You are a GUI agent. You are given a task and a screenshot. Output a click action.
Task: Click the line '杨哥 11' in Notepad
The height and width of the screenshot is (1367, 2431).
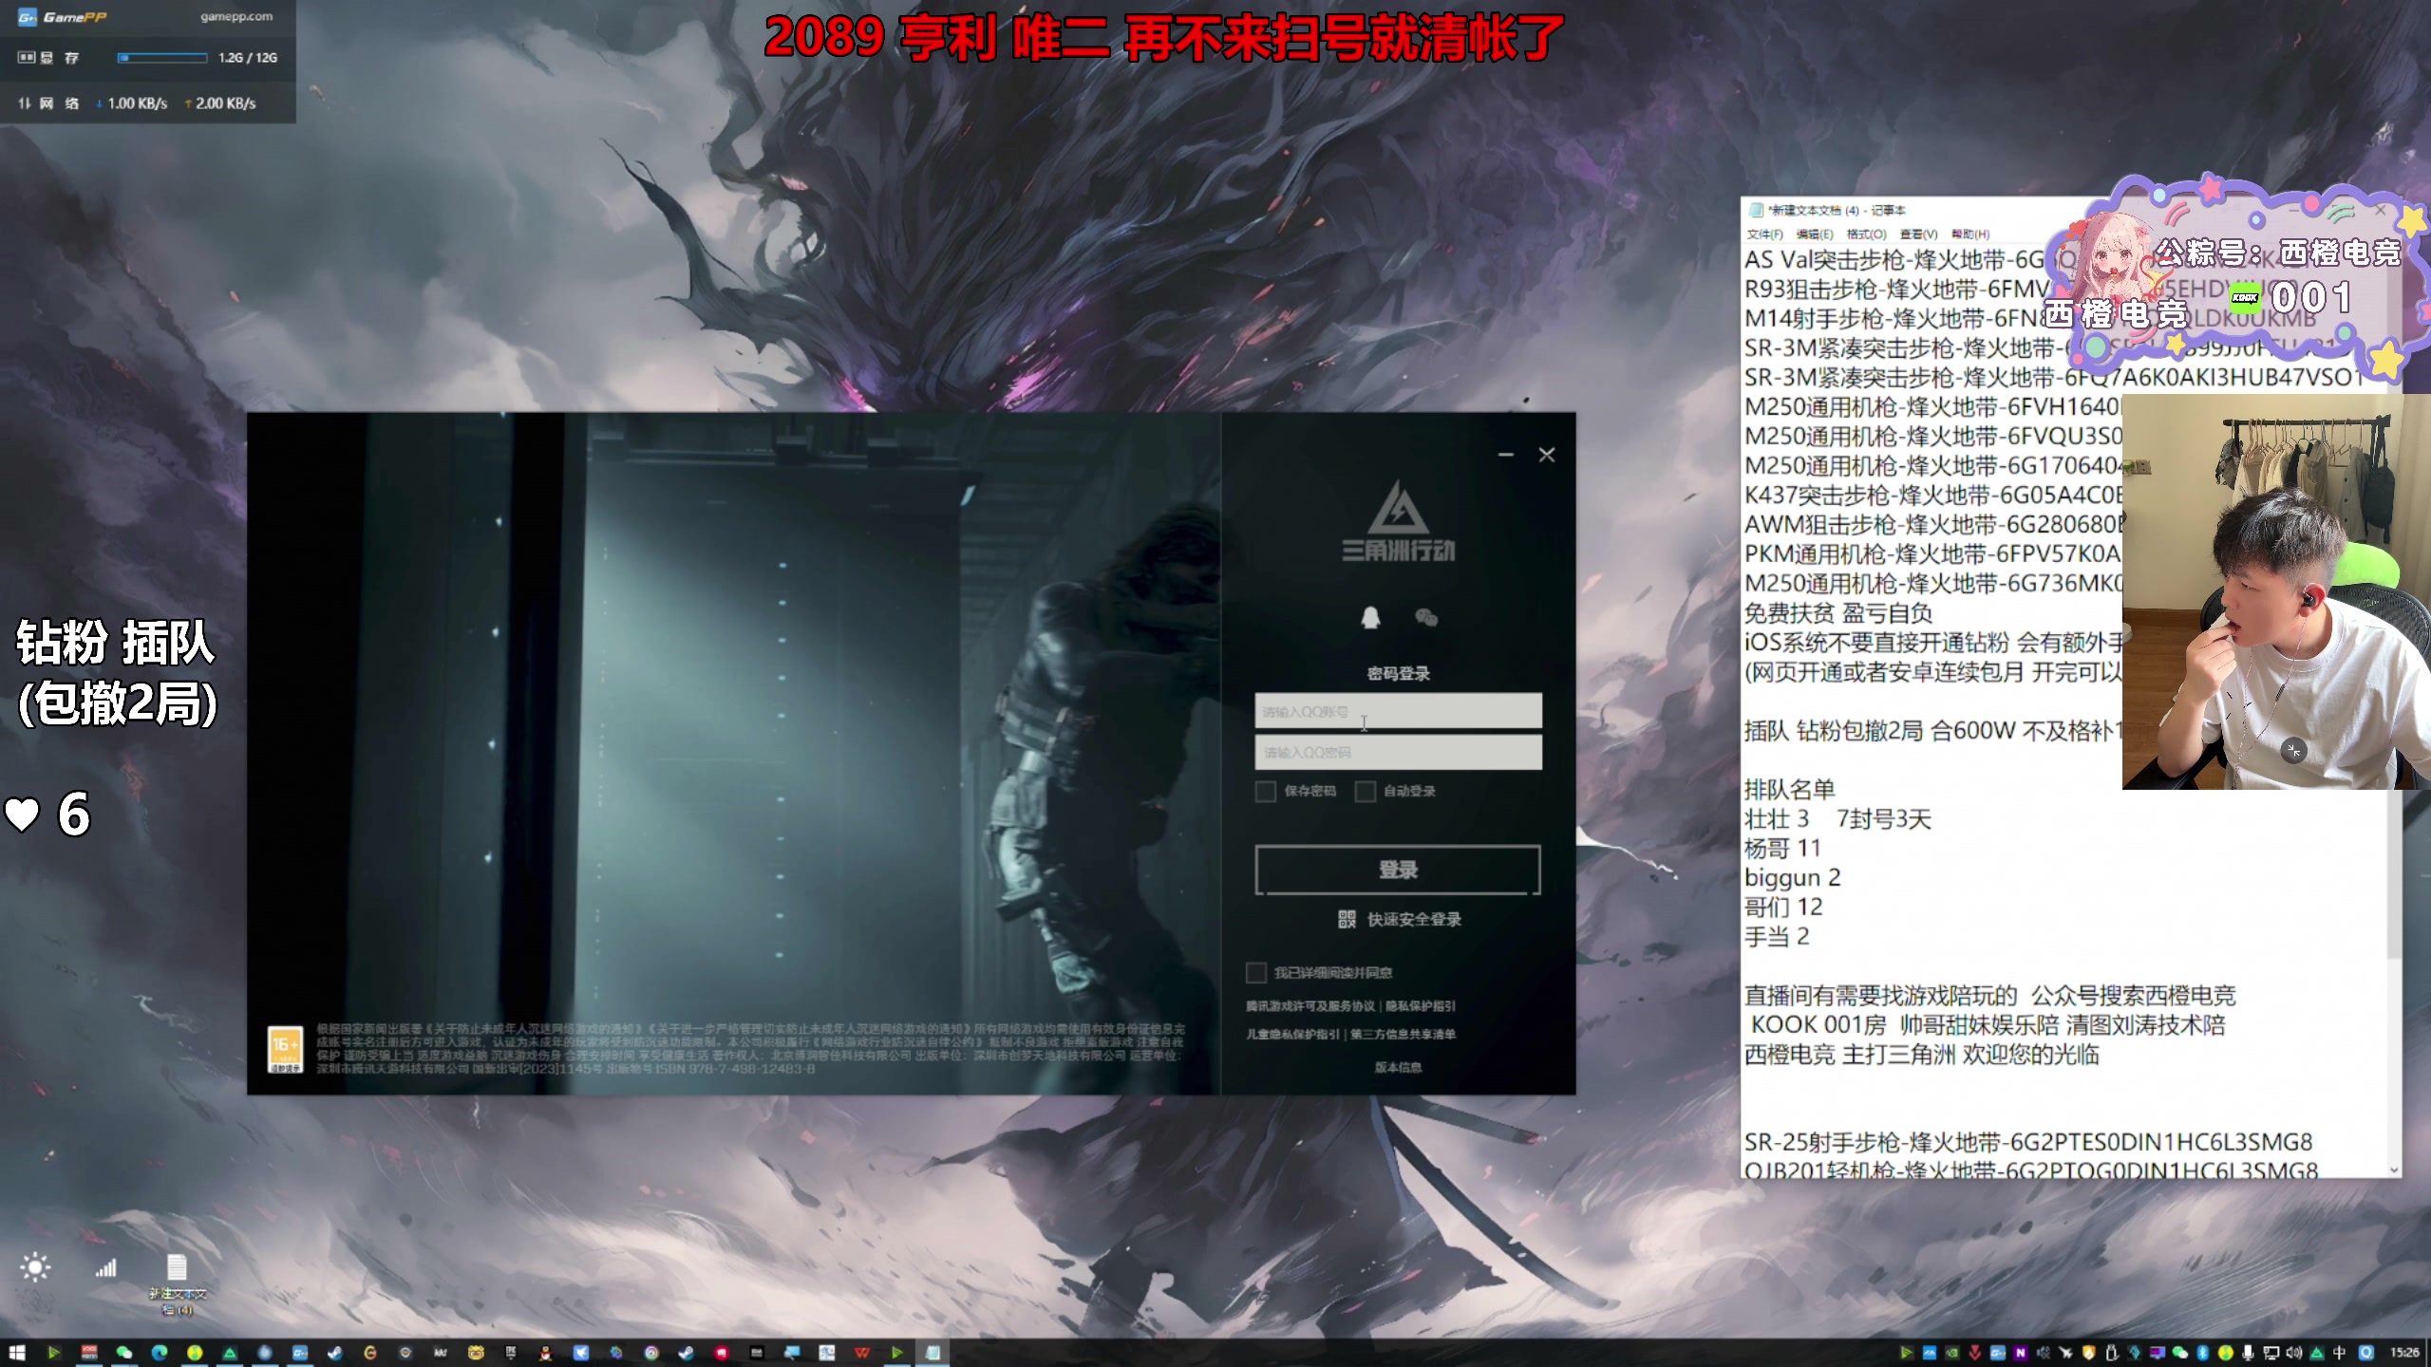point(1782,848)
